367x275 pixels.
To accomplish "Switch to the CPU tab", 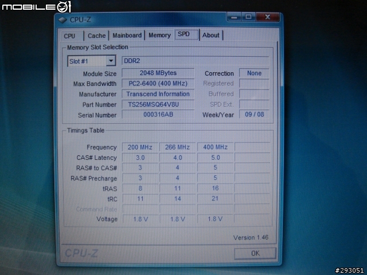I will 71,36.
